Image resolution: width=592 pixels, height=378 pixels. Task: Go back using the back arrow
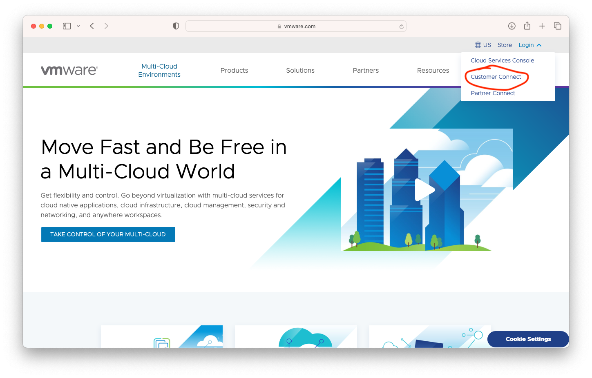(92, 26)
